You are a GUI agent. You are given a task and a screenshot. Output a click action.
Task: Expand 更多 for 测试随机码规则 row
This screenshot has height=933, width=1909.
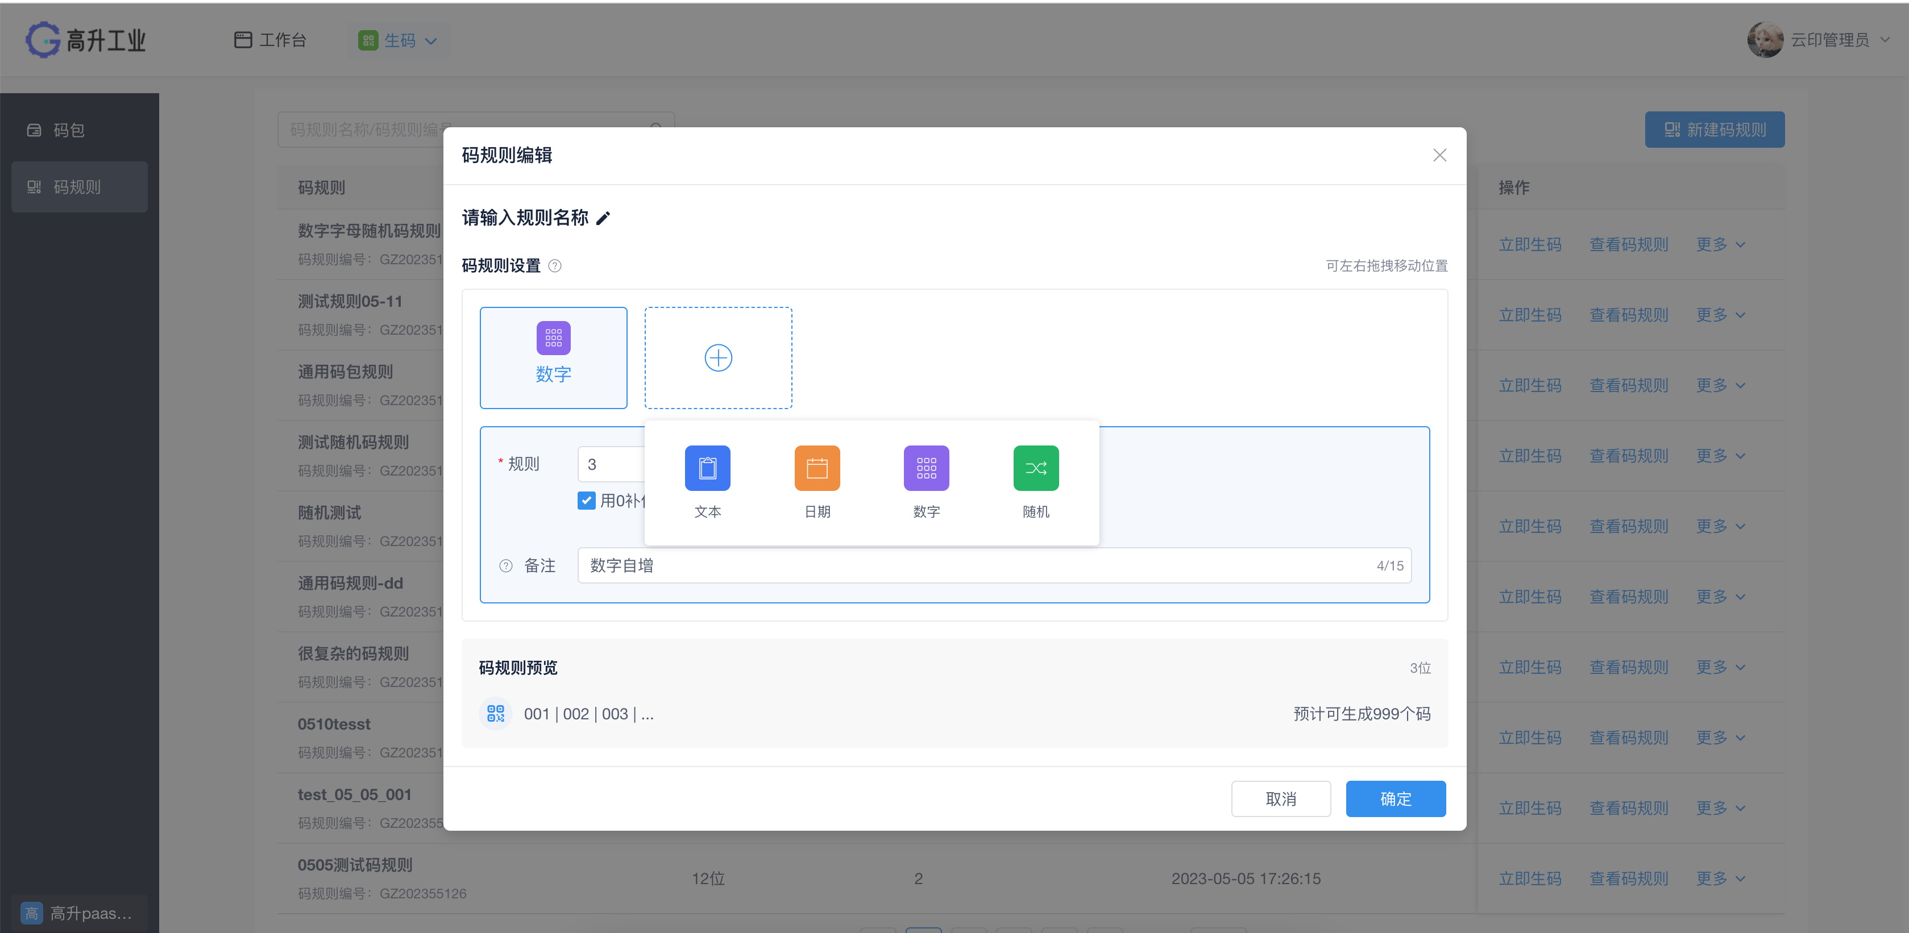pos(1721,455)
